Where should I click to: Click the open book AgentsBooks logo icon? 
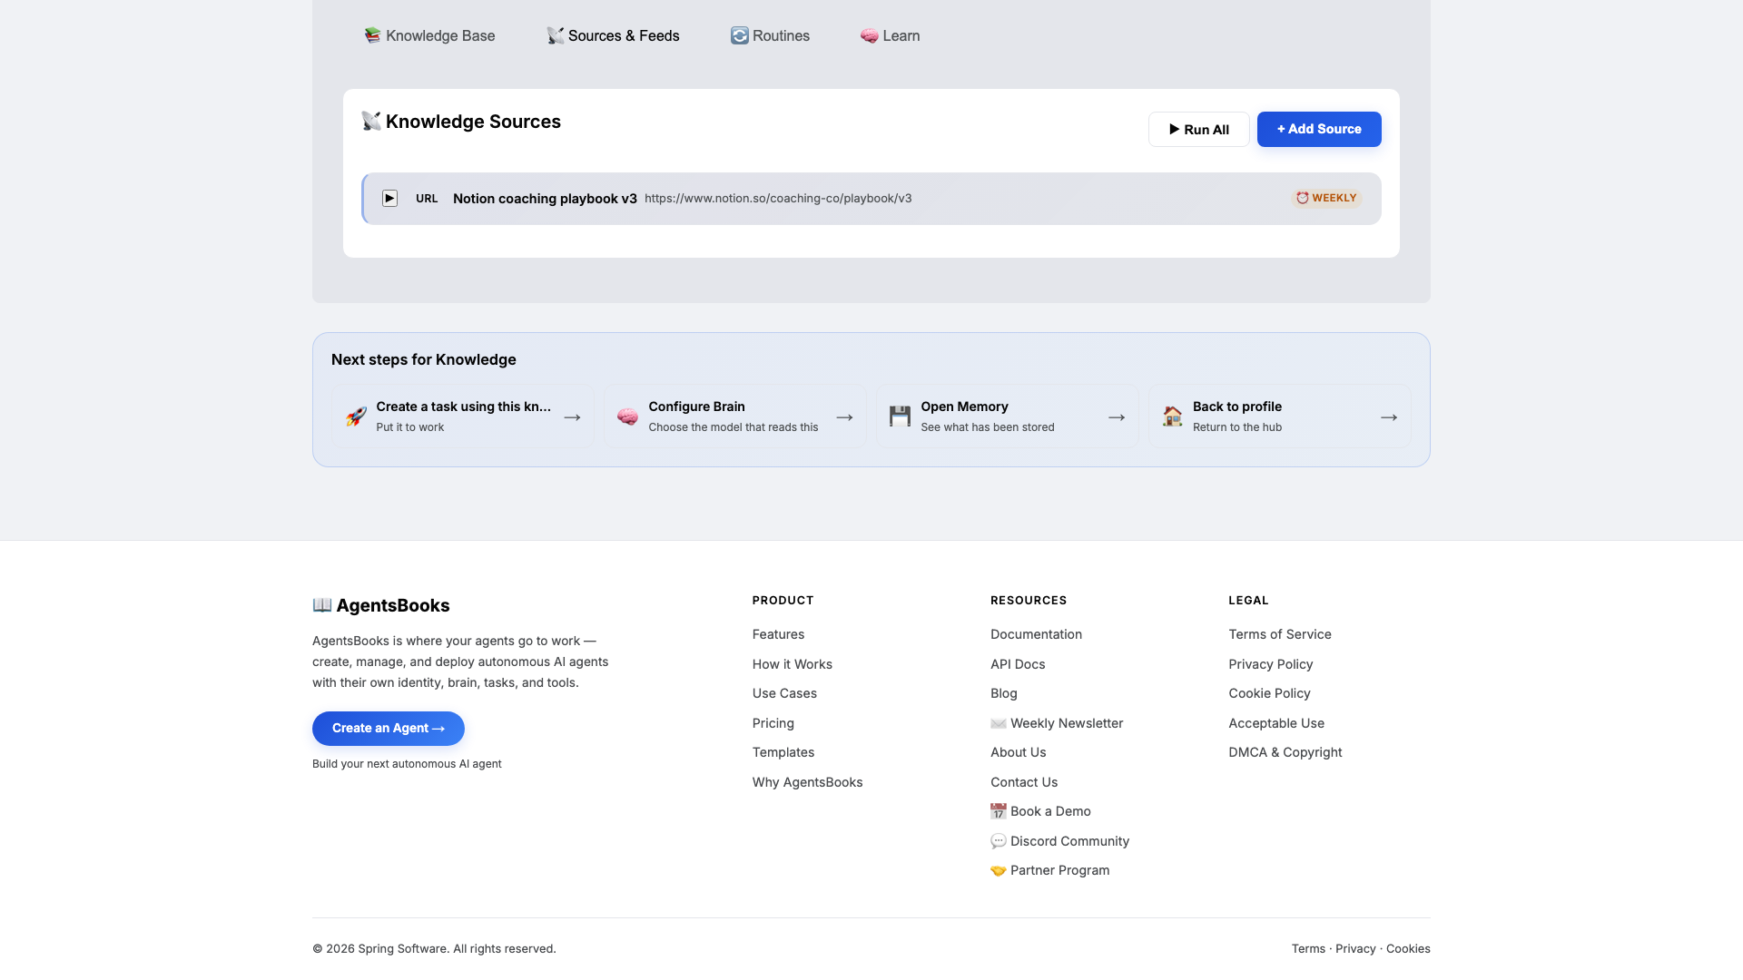pyautogui.click(x=322, y=605)
